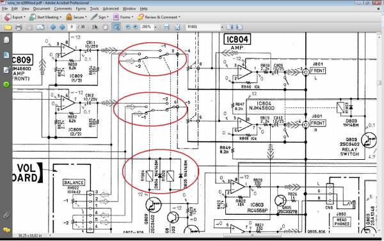Go to next page with blue arrow
The width and height of the screenshot is (384, 241).
tap(62, 27)
